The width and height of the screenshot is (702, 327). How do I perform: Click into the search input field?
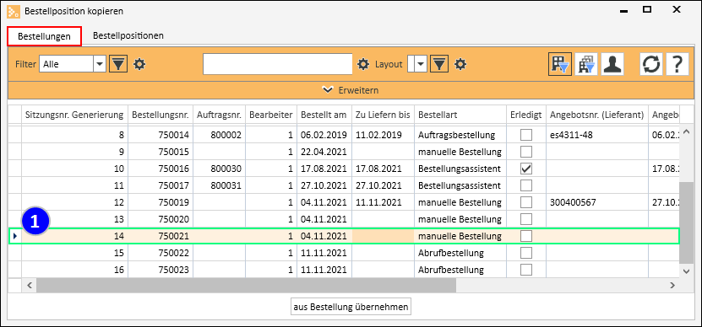pos(278,64)
